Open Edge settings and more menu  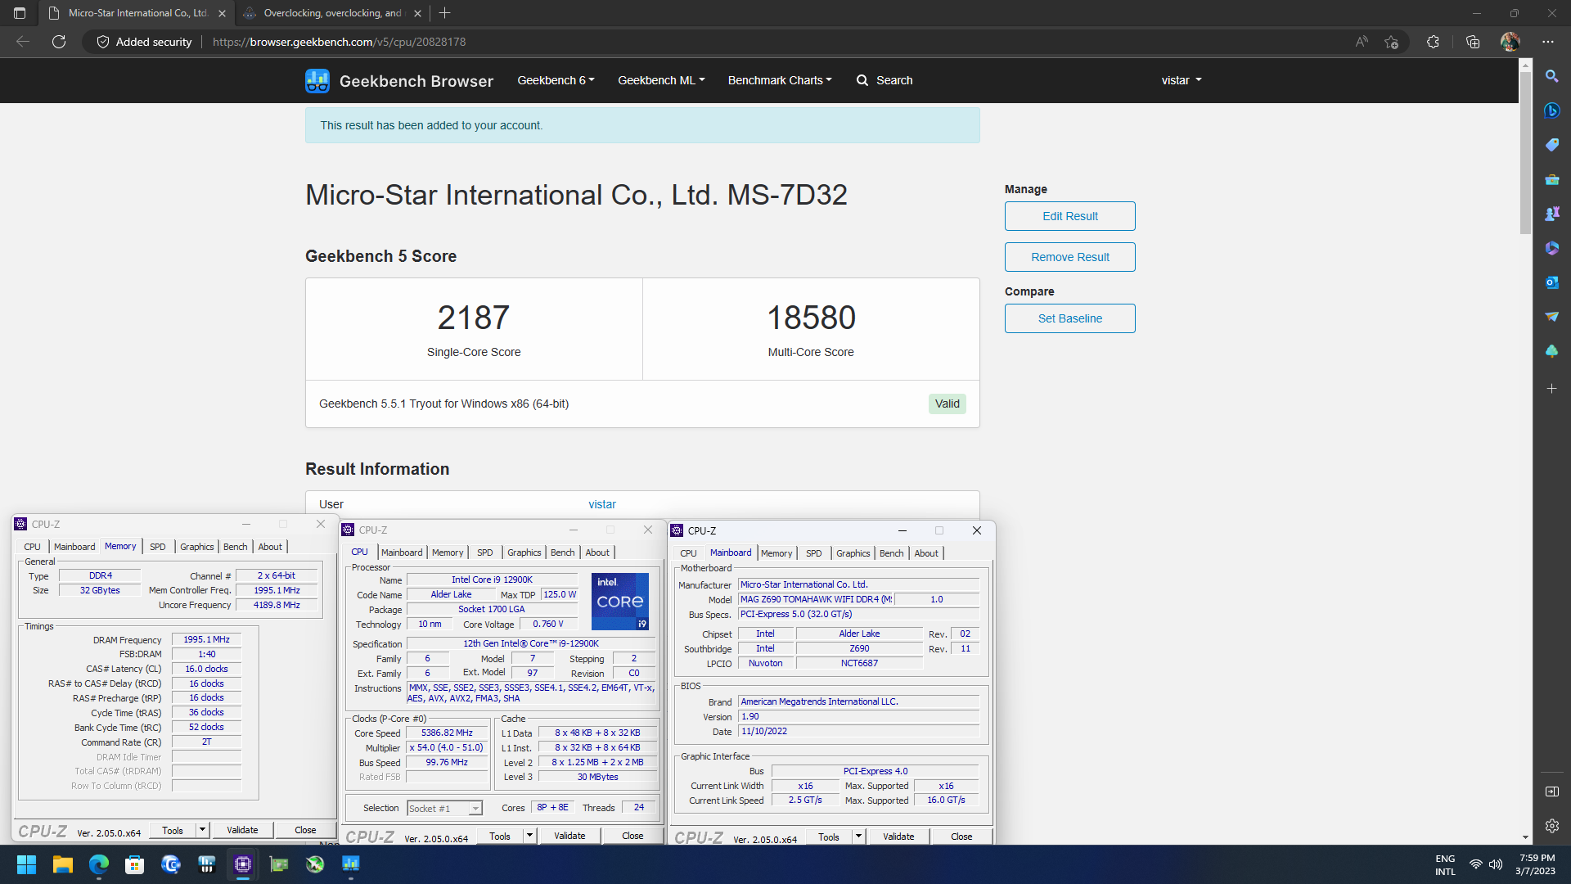pos(1548,42)
